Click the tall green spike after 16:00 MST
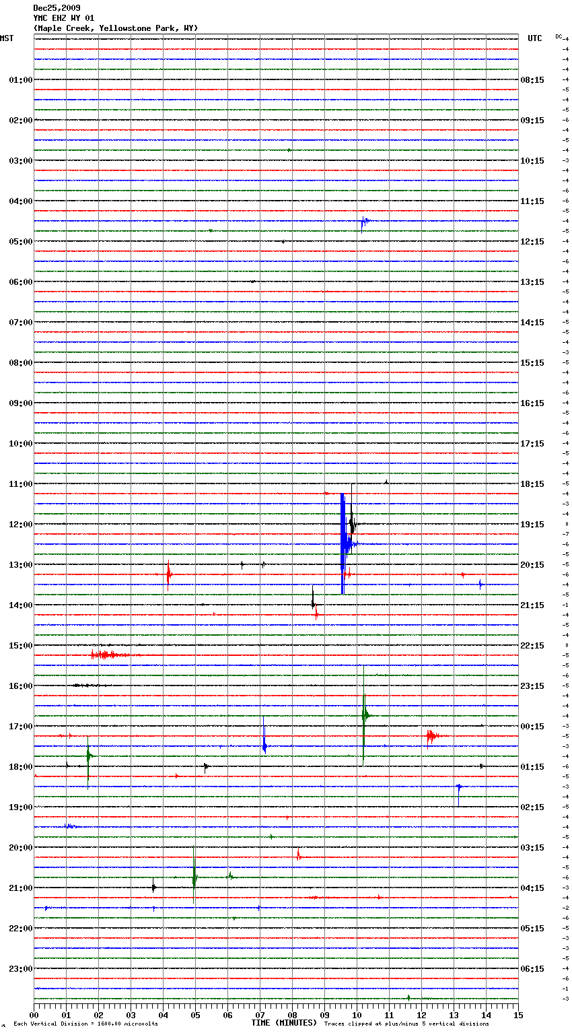Viewport: 572px width, 1033px height. pyautogui.click(x=364, y=715)
